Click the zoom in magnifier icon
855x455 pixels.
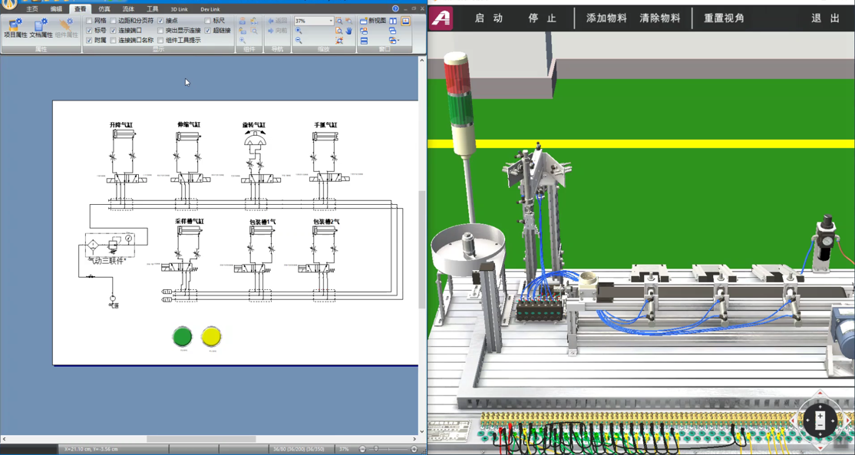click(x=299, y=31)
